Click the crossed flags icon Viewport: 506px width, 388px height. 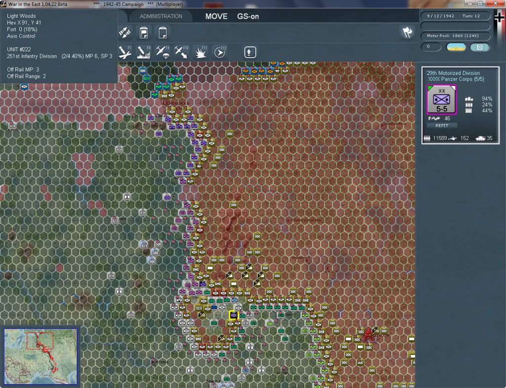point(407,32)
